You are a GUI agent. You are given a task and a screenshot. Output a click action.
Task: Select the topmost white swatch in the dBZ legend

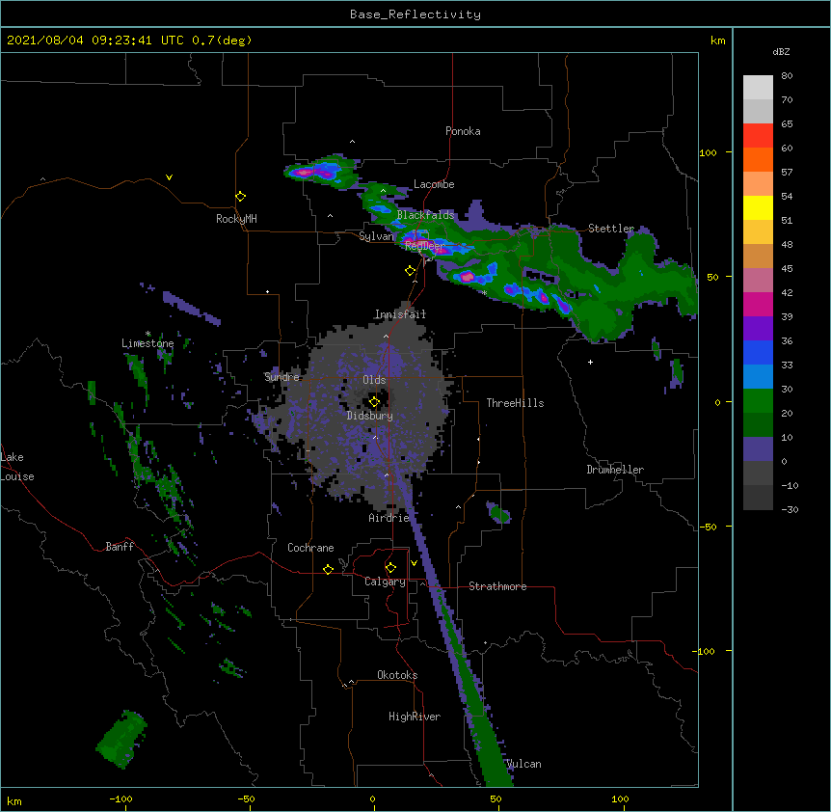coord(758,88)
